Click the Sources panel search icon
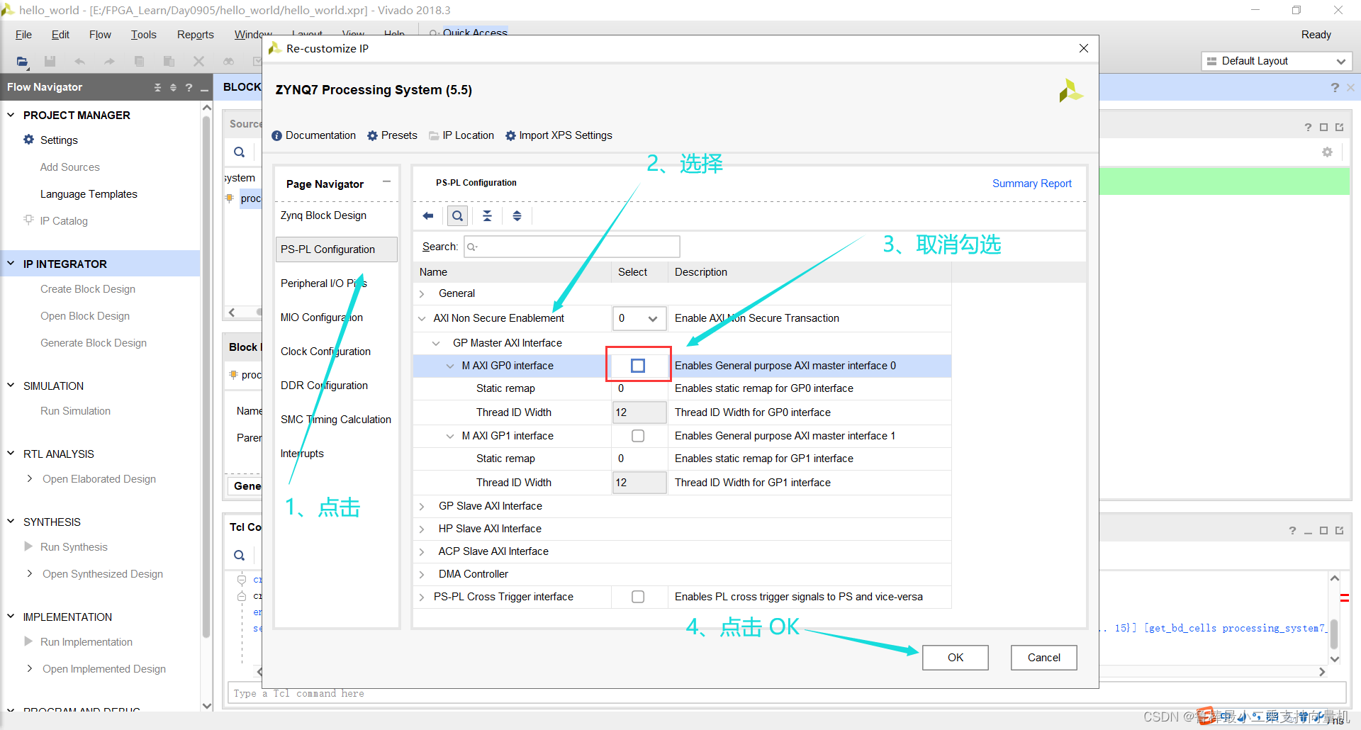The image size is (1361, 730). click(x=240, y=152)
